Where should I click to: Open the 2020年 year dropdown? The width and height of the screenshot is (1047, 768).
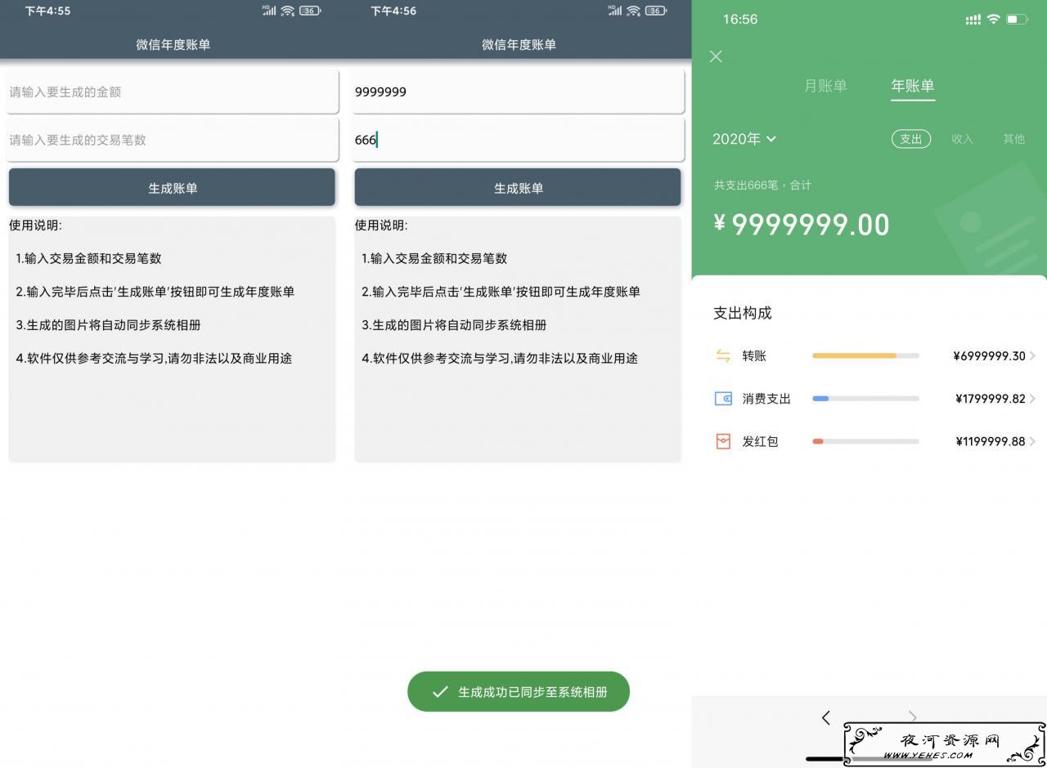coord(744,139)
